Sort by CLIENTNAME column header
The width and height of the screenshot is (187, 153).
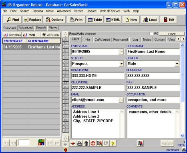click(44, 41)
